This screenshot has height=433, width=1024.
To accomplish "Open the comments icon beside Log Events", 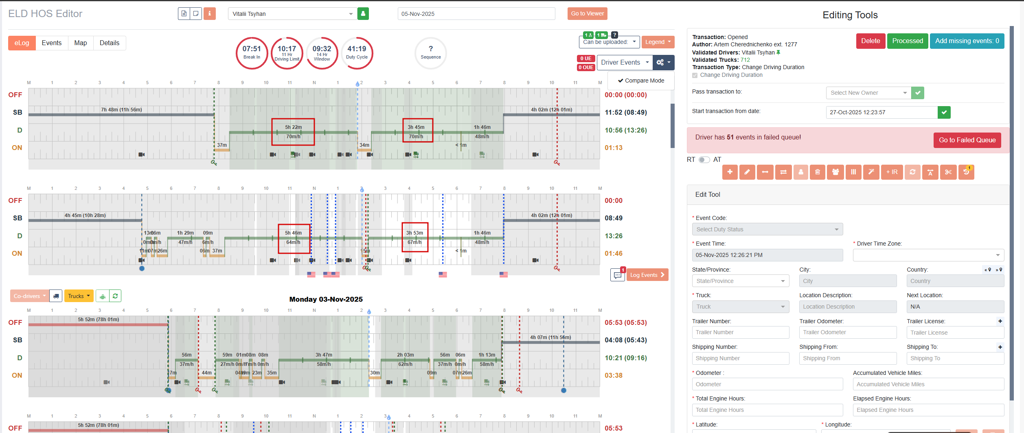I will click(618, 275).
